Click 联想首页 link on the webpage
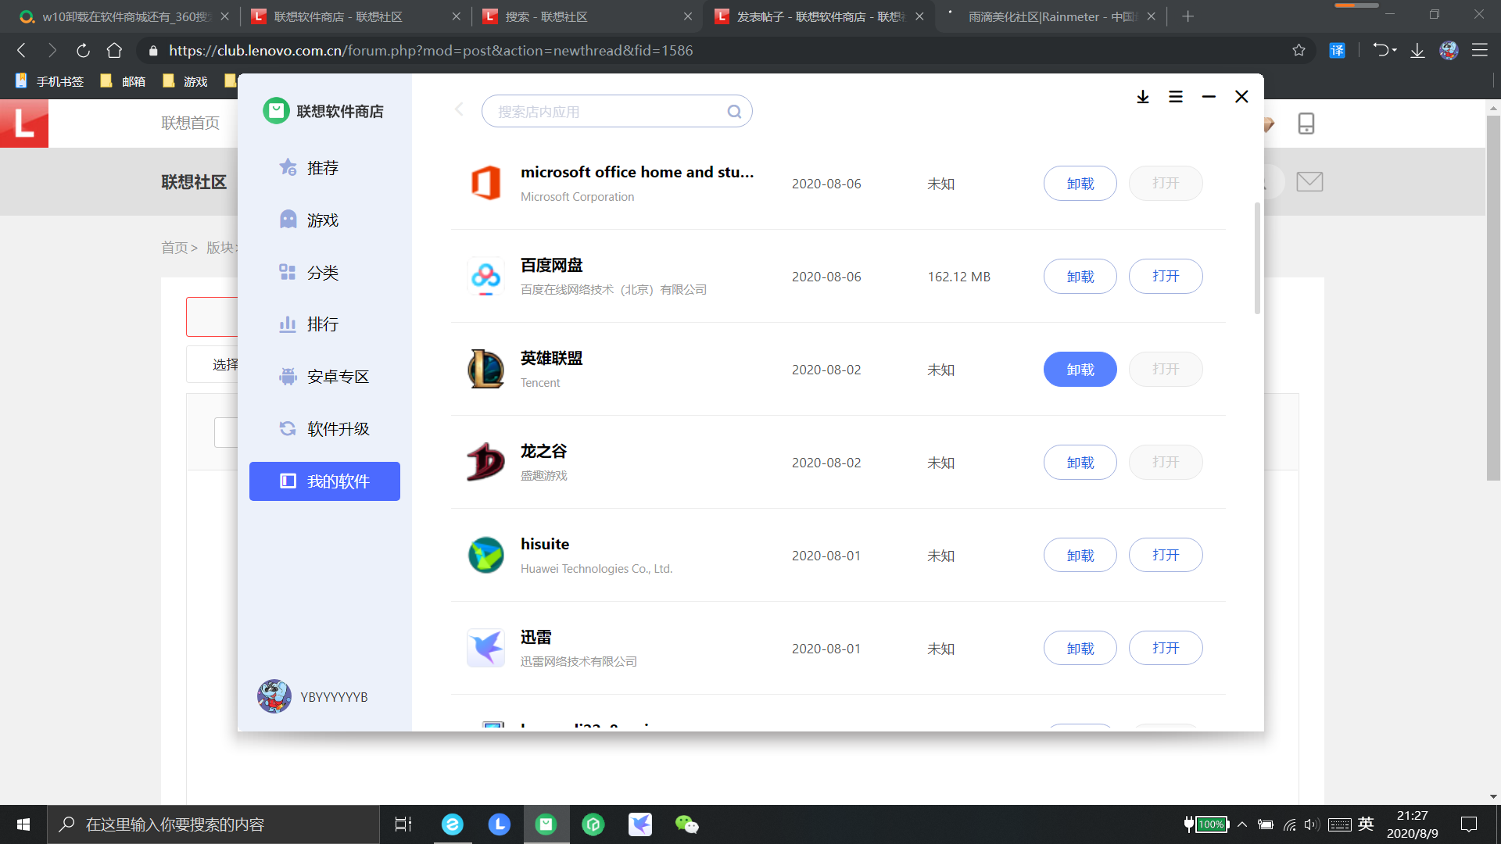This screenshot has height=844, width=1501. (x=190, y=123)
